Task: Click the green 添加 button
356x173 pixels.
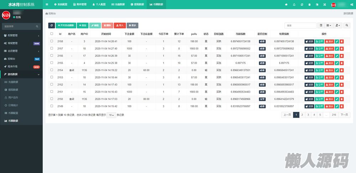Action: click(x=82, y=26)
